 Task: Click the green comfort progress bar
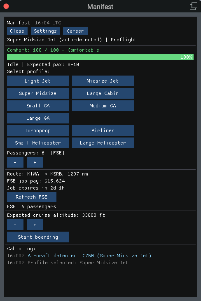point(100,57)
